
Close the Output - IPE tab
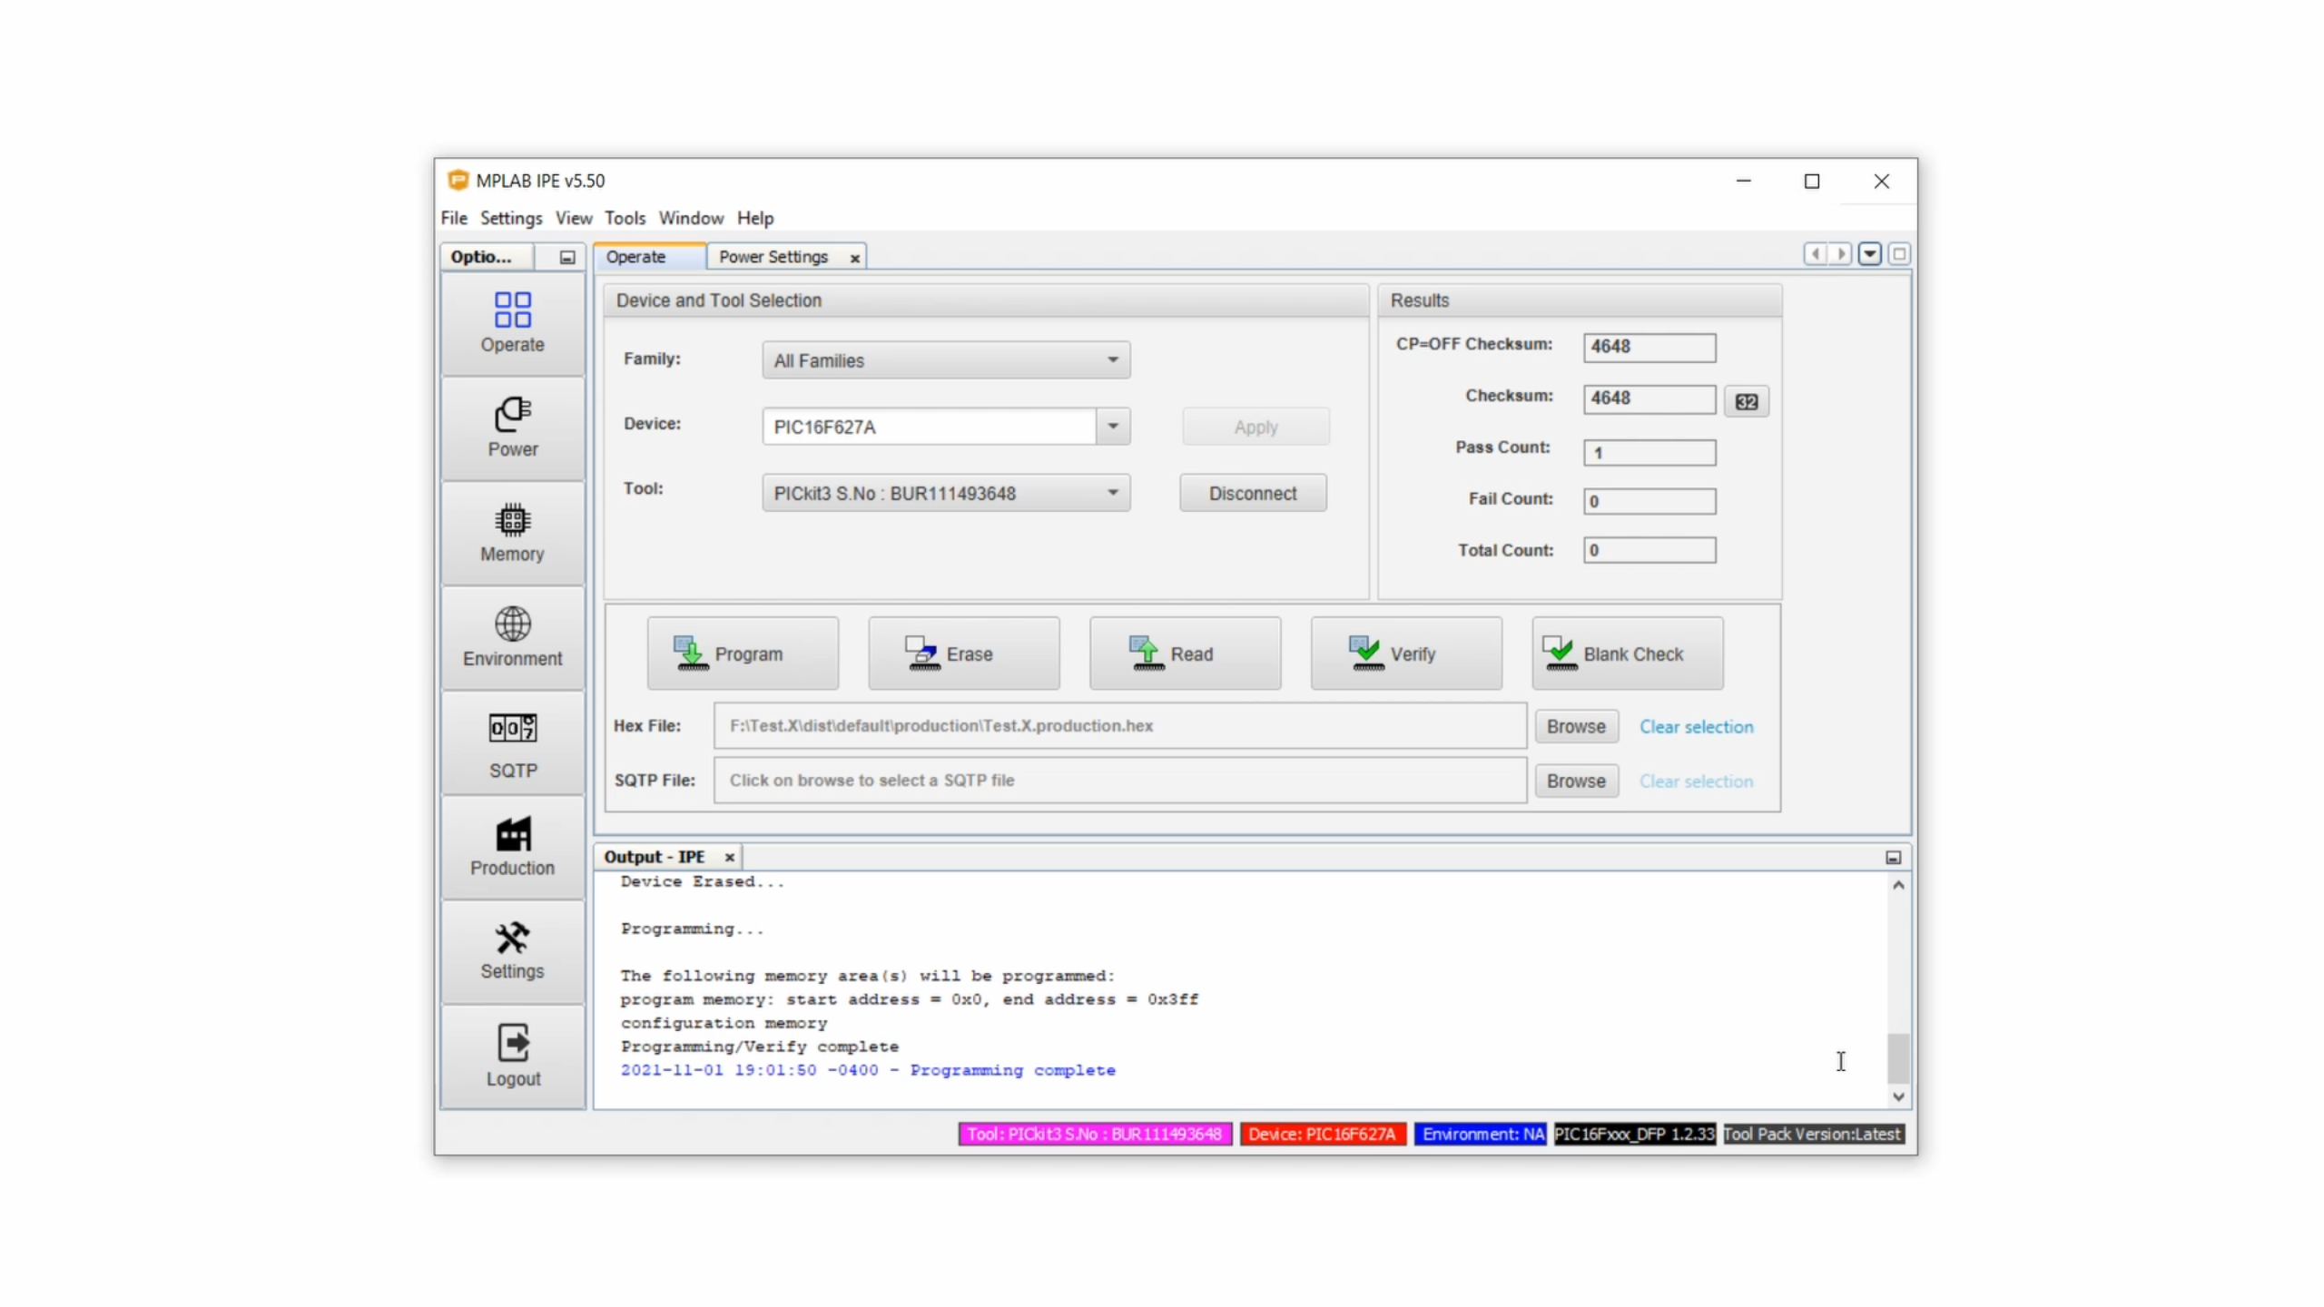(x=729, y=857)
